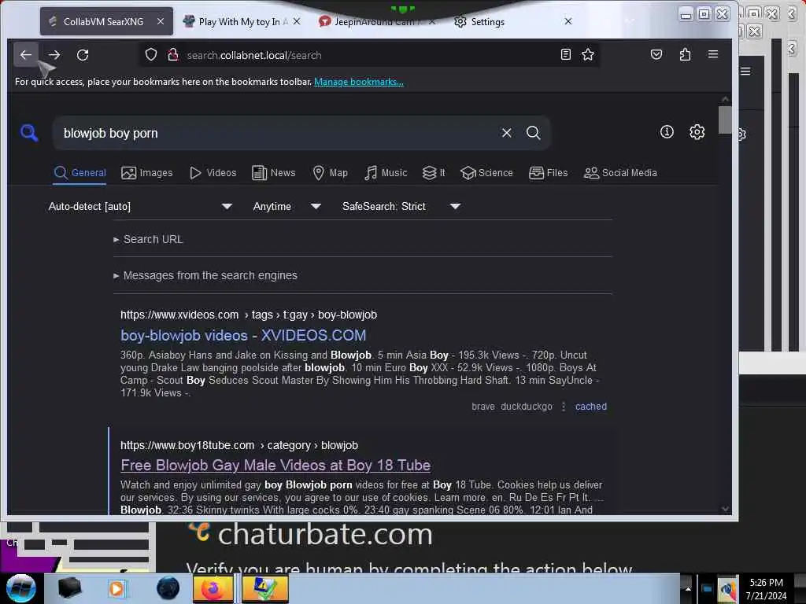Image resolution: width=806 pixels, height=604 pixels.
Task: Open the cached link for first result
Action: click(590, 407)
